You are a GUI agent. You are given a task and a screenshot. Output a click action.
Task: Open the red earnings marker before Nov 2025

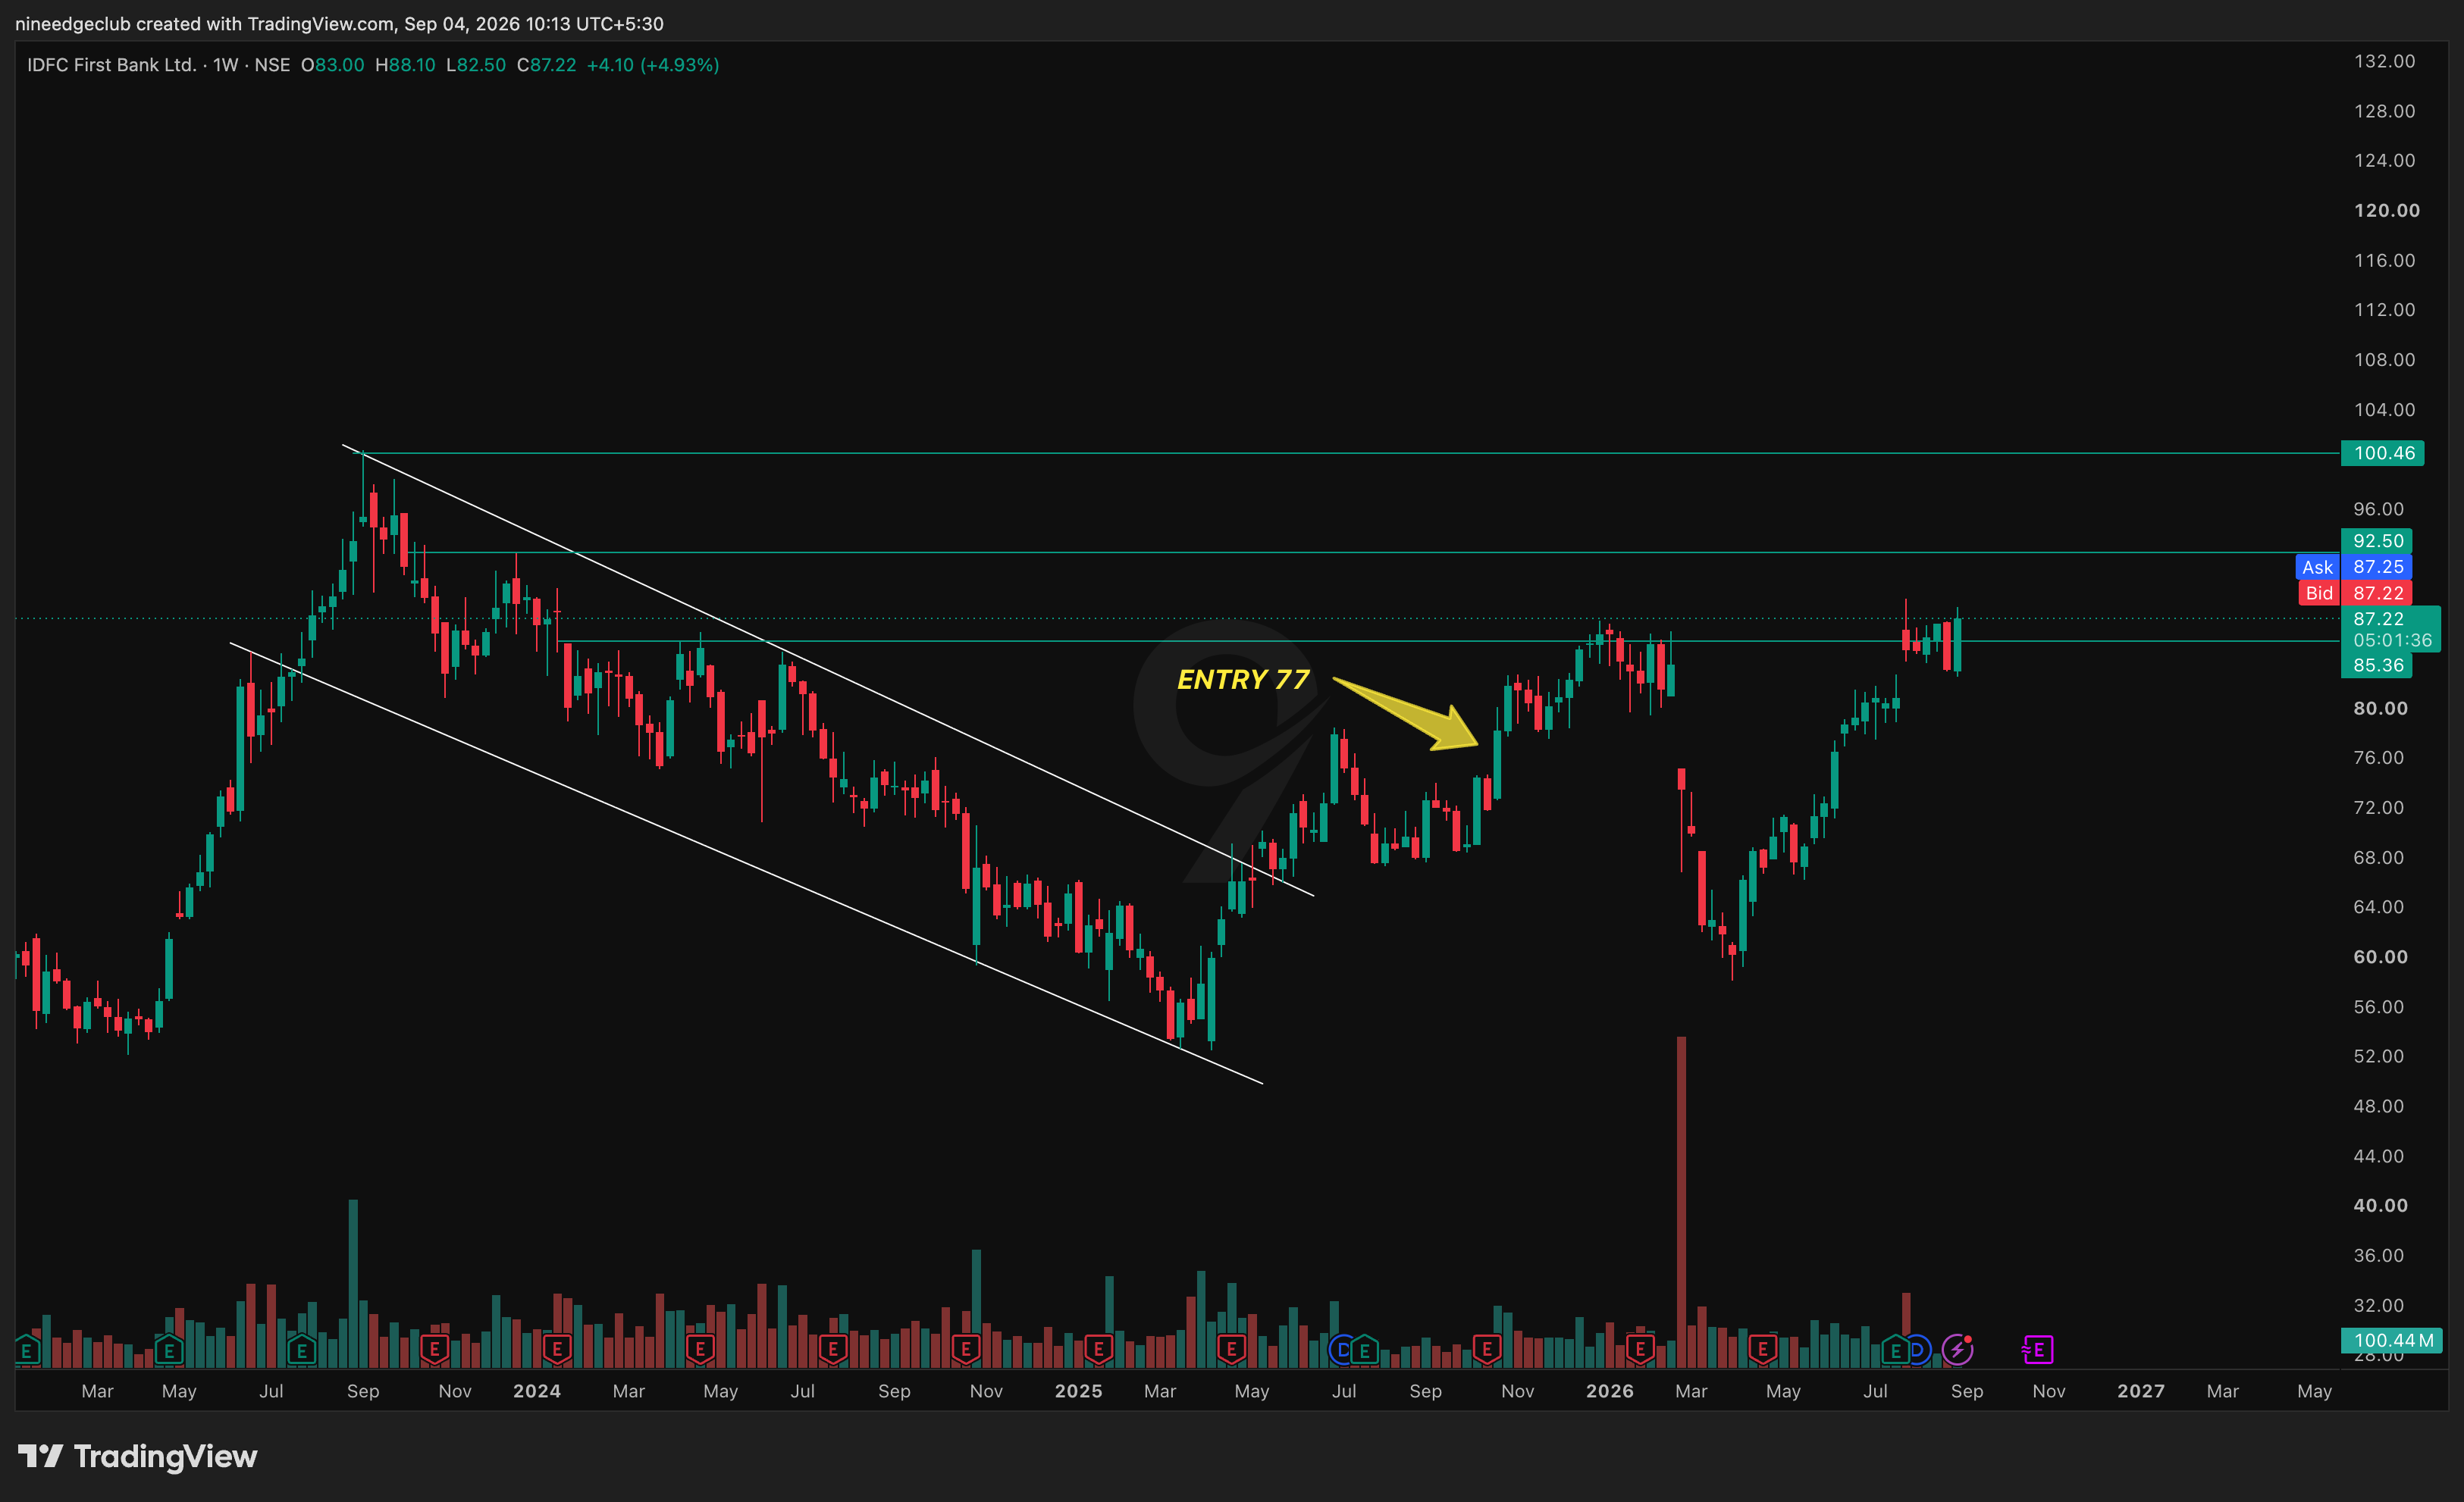pyautogui.click(x=1487, y=1350)
